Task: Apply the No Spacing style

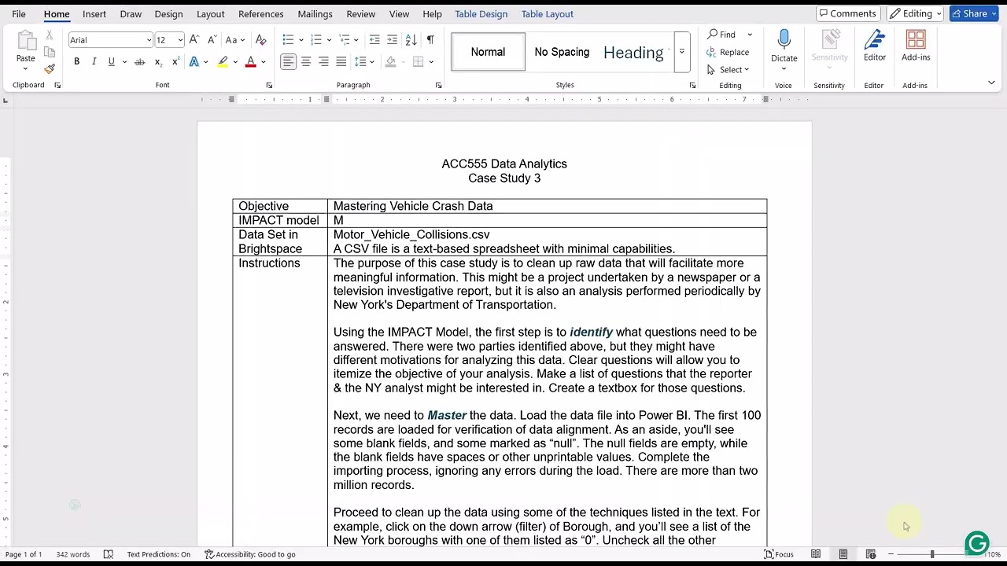Action: pyautogui.click(x=562, y=52)
